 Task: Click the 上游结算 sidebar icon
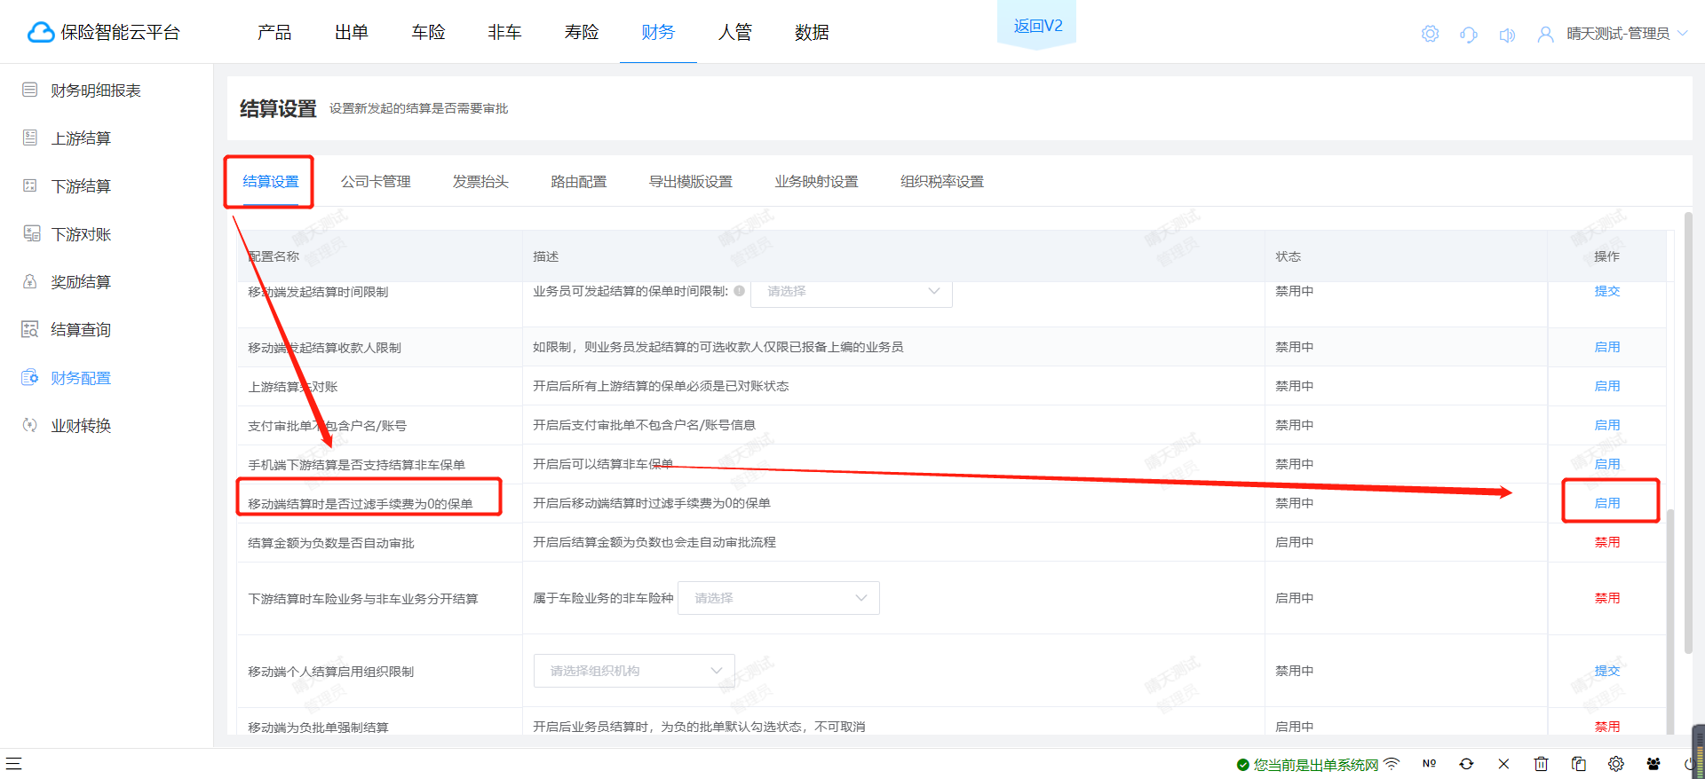coord(30,138)
